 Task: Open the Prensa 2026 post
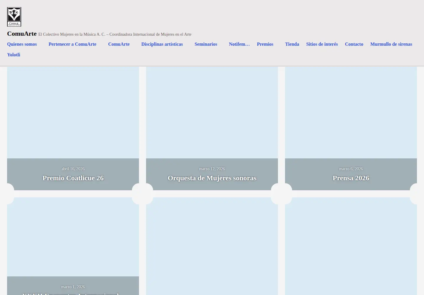coord(351,178)
